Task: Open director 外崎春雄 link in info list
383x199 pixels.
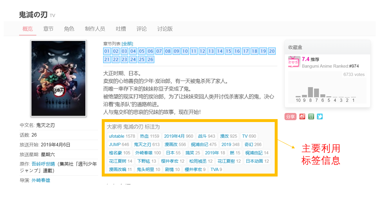Action: click(41, 180)
